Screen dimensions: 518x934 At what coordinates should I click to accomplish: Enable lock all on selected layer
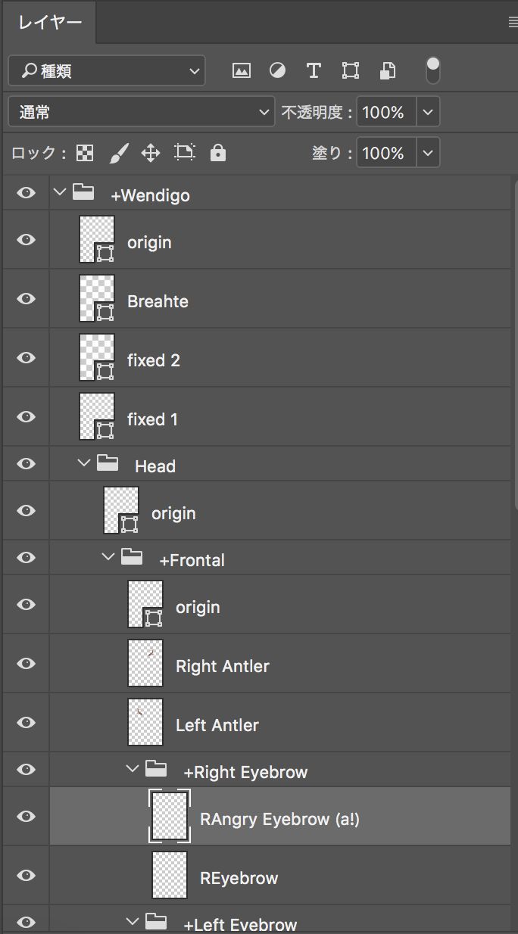pyautogui.click(x=216, y=152)
